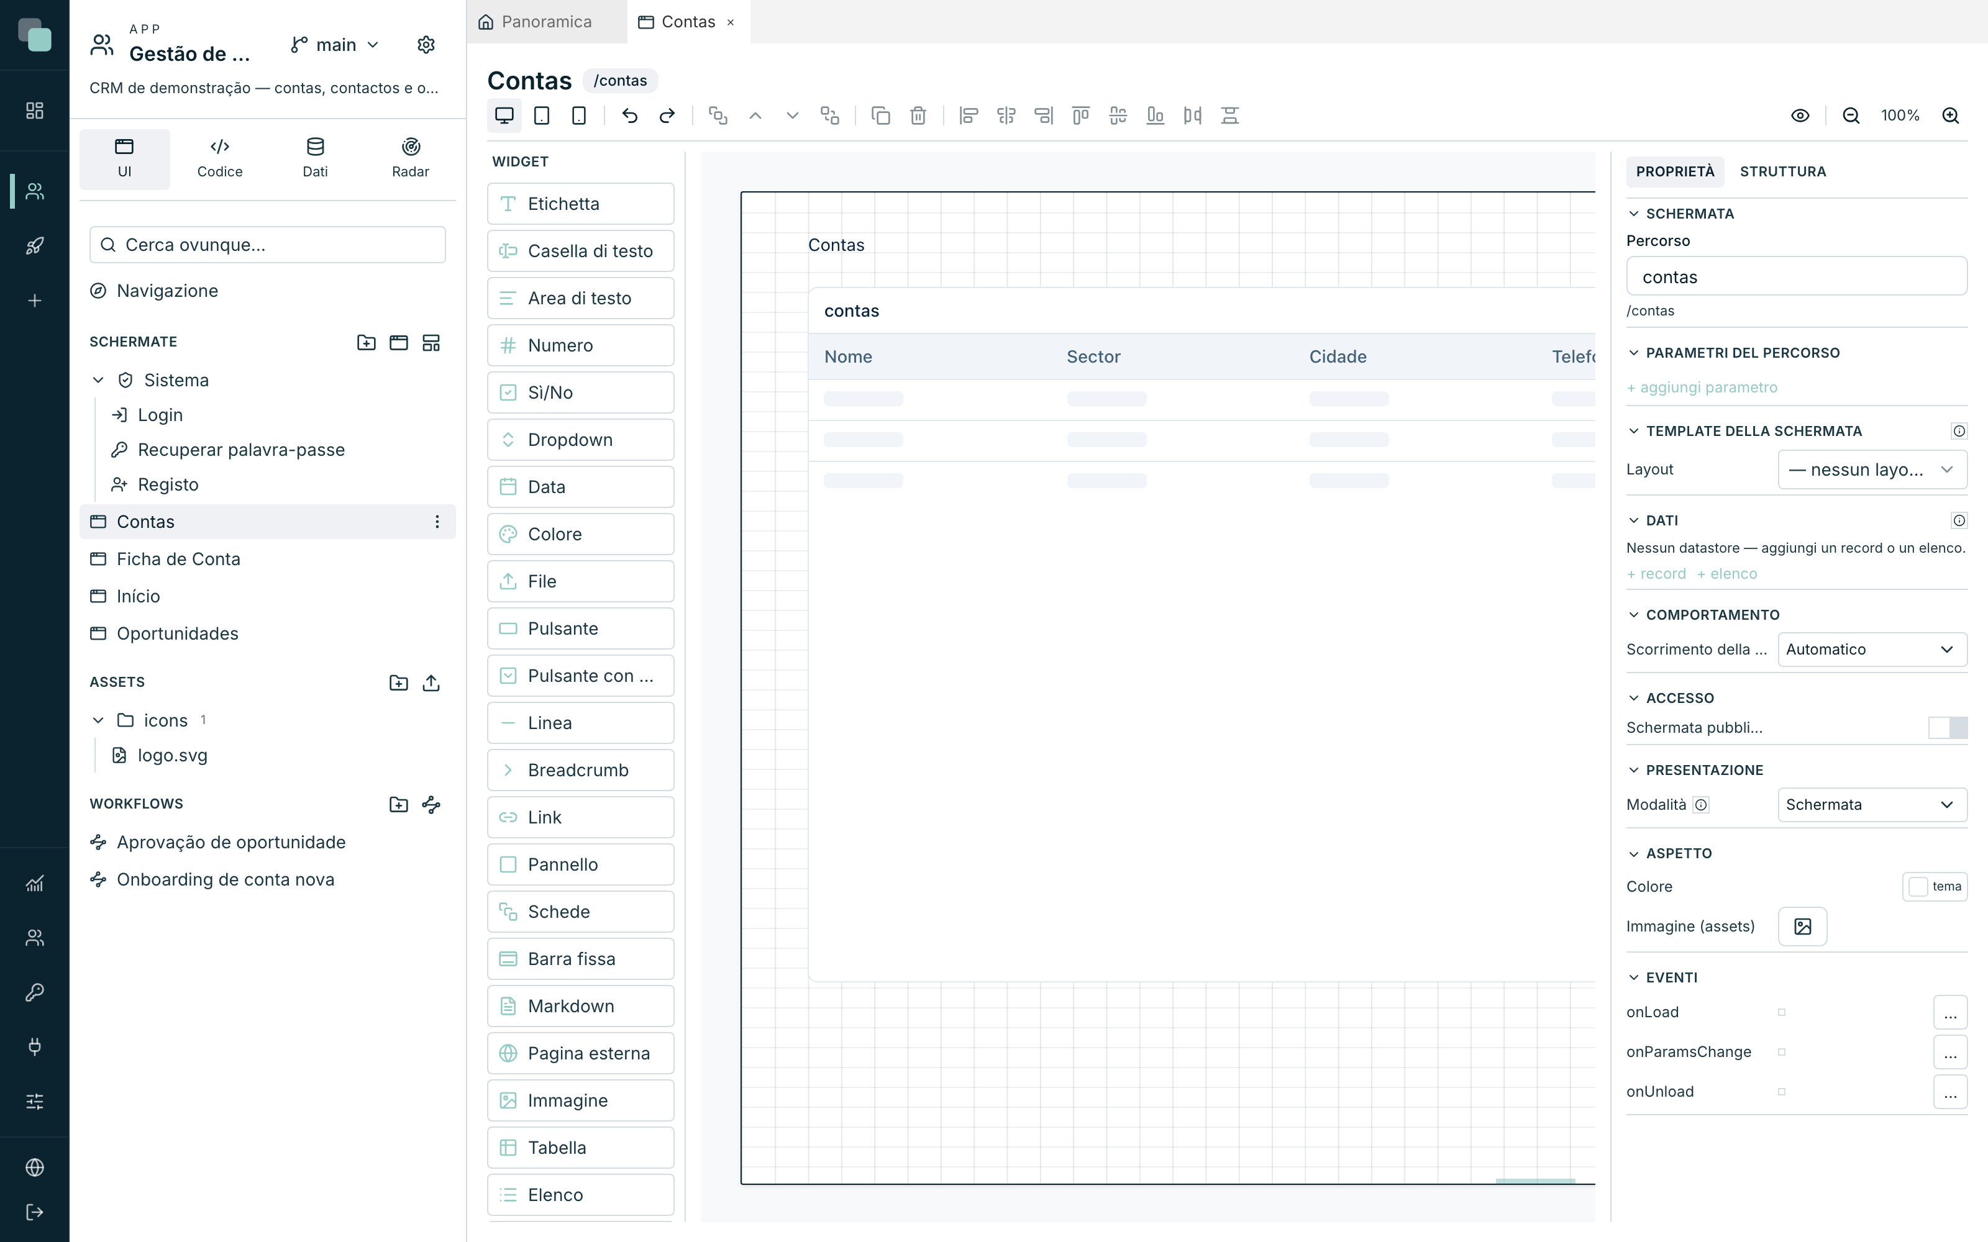Click the Colore tema swatch
Screen dimensions: 1988x1242
[x=1935, y=887]
